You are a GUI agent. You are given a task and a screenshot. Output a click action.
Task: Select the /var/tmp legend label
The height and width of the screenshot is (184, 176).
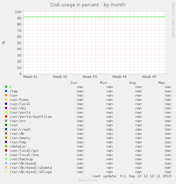pos(18,142)
